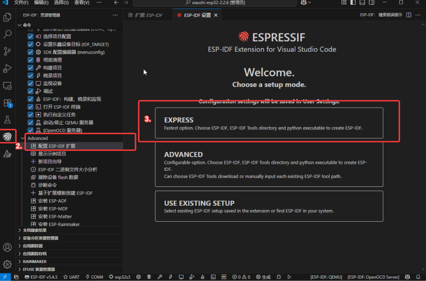426x281 pixels.
Task: Open the Explorer view in the activity bar
Action: coord(8,17)
